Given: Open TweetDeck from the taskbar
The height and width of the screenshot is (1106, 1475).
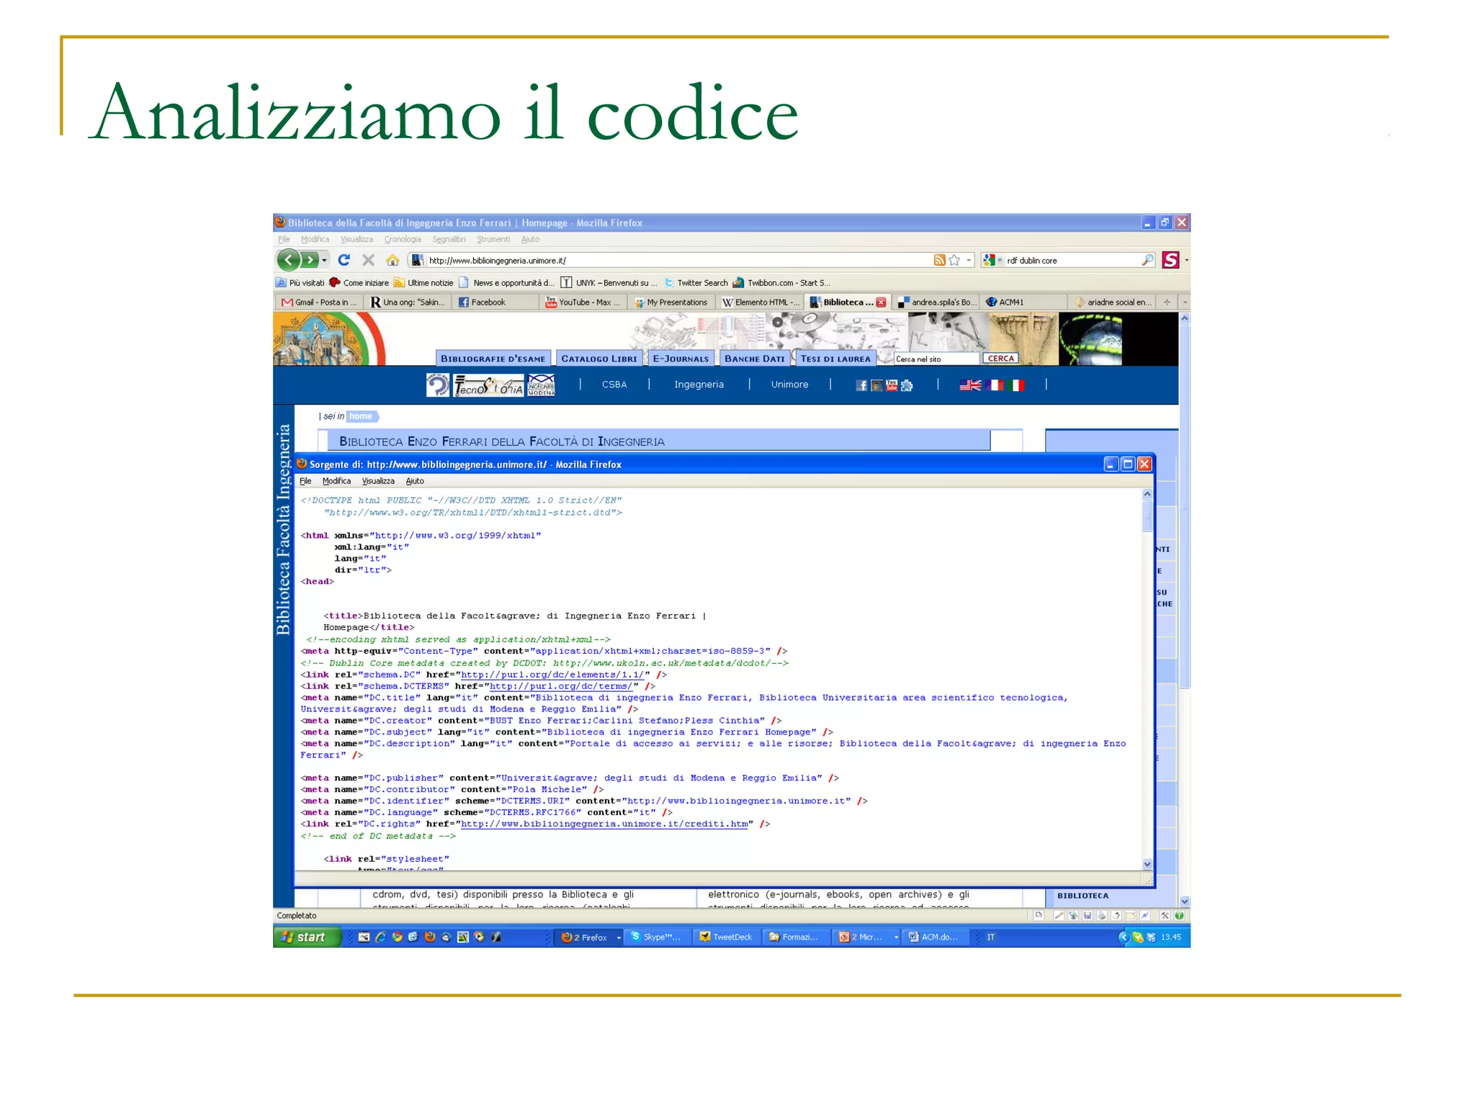Looking at the screenshot, I should point(726,937).
